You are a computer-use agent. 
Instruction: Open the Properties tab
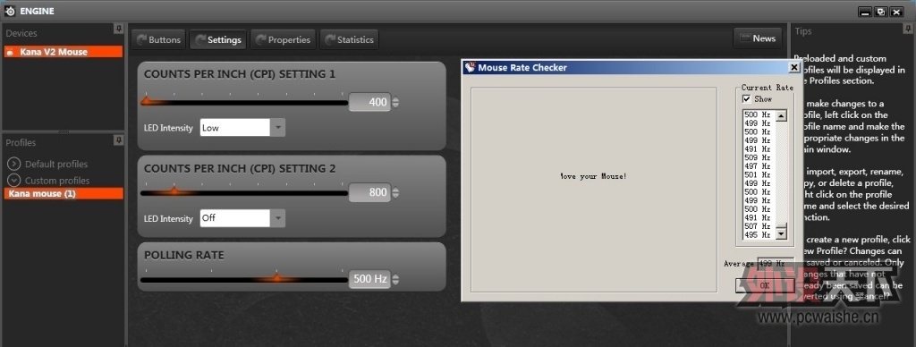pos(283,39)
